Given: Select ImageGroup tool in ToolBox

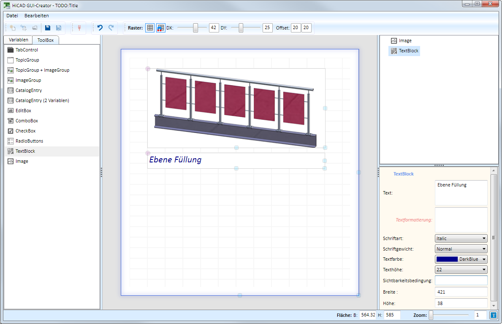Looking at the screenshot, I should [x=28, y=80].
